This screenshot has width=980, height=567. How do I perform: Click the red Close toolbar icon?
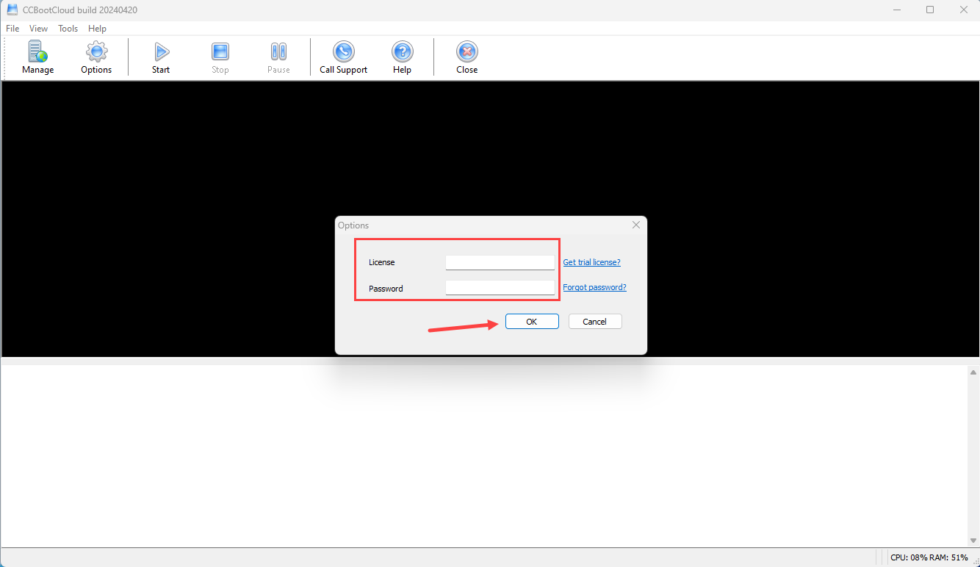click(466, 52)
